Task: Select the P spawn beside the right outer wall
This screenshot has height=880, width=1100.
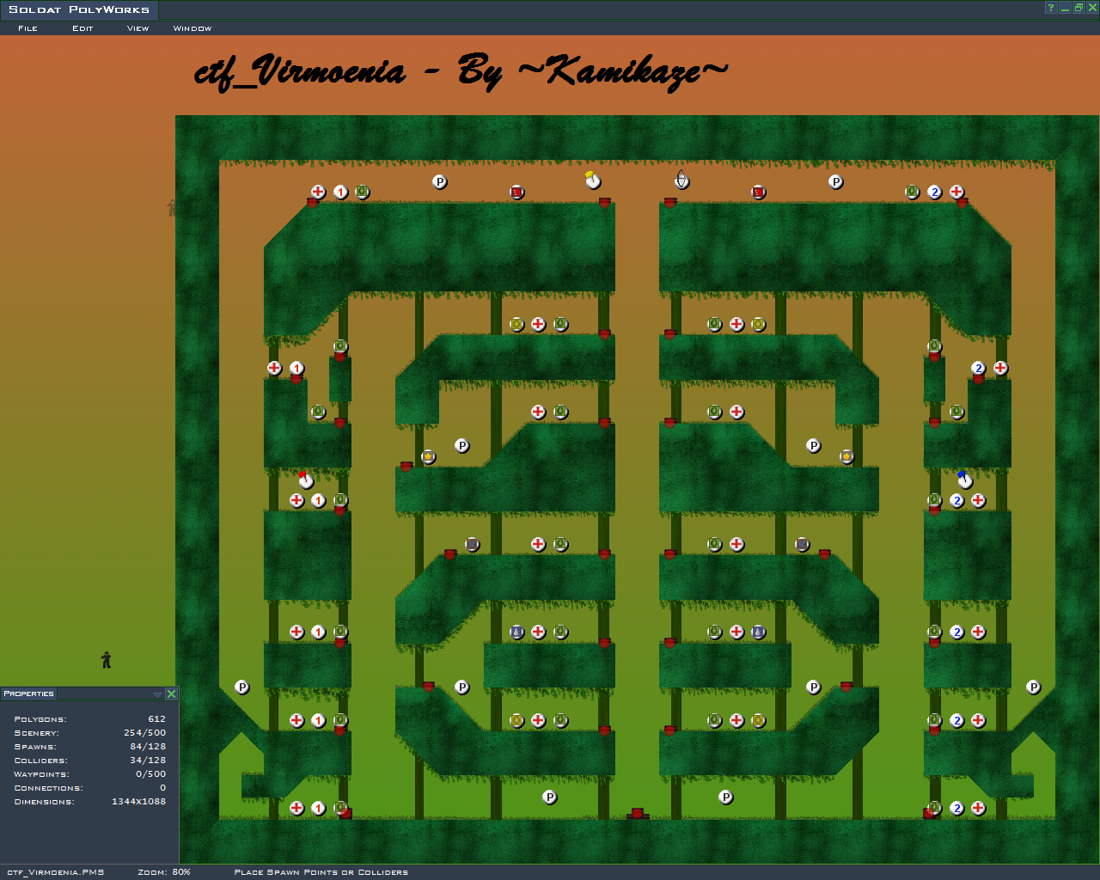Action: coord(1033,687)
